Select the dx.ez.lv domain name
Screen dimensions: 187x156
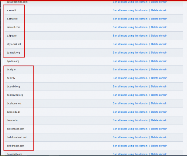coord(11,78)
